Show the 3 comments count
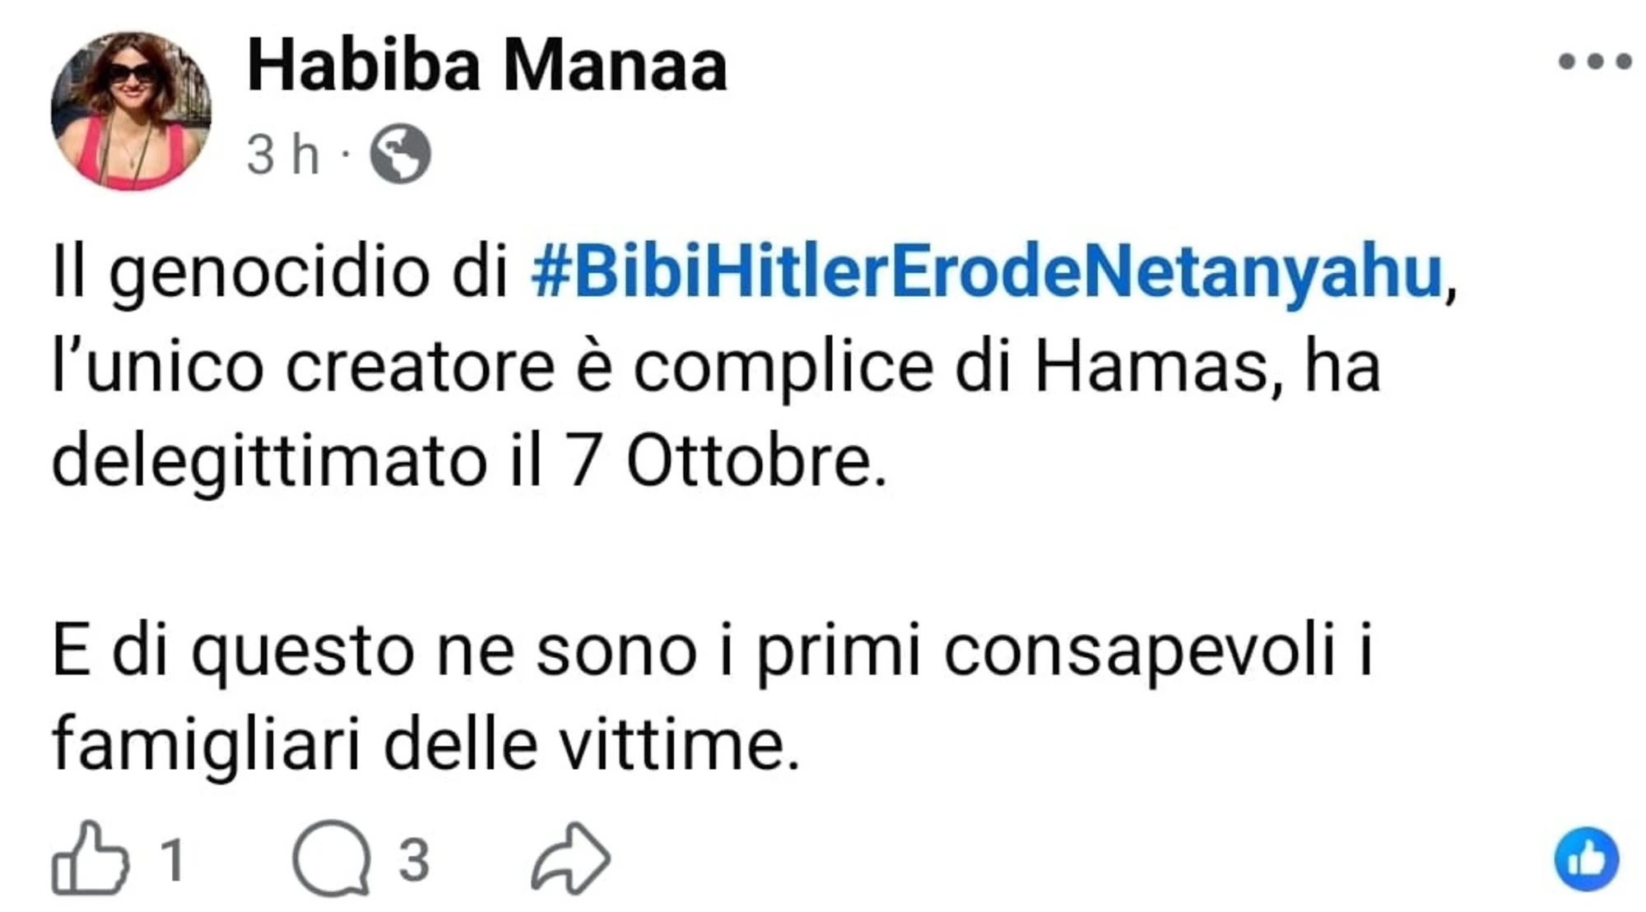Image resolution: width=1646 pixels, height=912 pixels. tap(414, 860)
